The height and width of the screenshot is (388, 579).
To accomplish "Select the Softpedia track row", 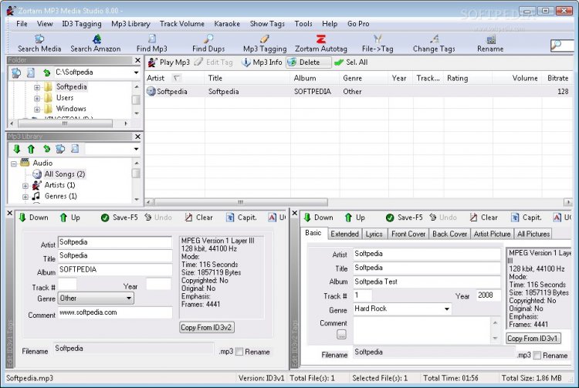I will (x=358, y=92).
